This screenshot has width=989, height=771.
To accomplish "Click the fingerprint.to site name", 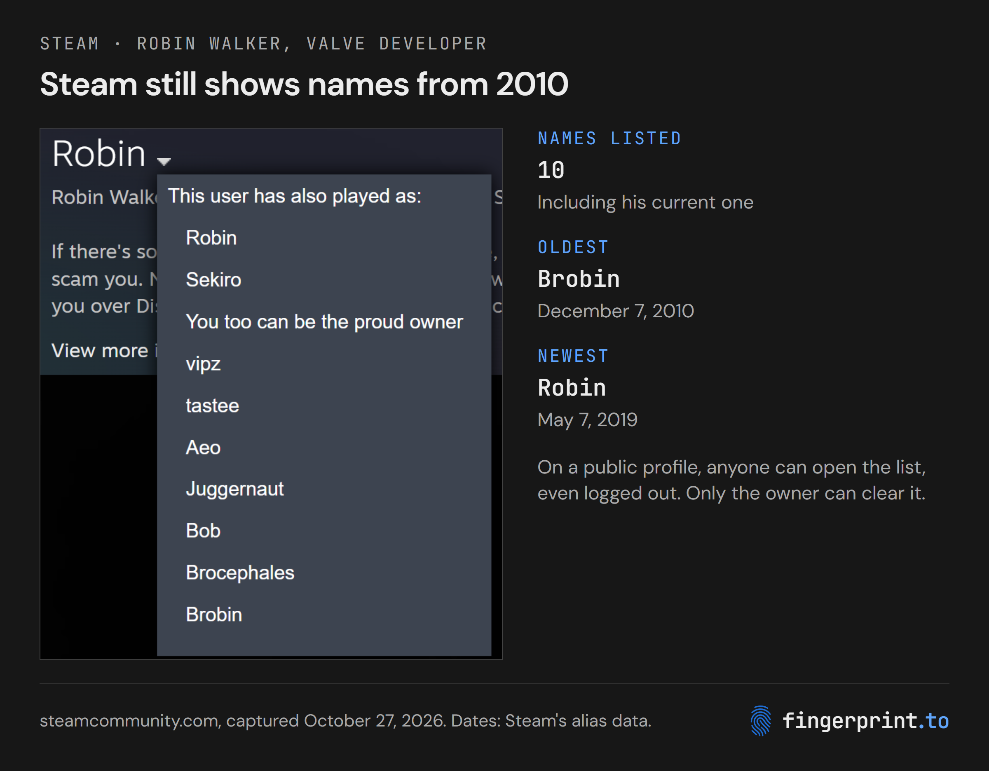I will pos(865,721).
